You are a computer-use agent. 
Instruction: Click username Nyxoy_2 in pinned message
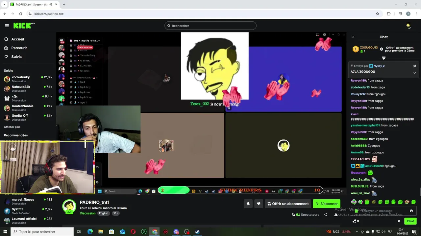[379, 66]
